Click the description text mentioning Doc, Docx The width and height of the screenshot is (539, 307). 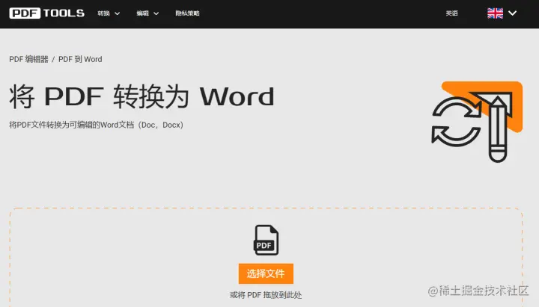[97, 125]
